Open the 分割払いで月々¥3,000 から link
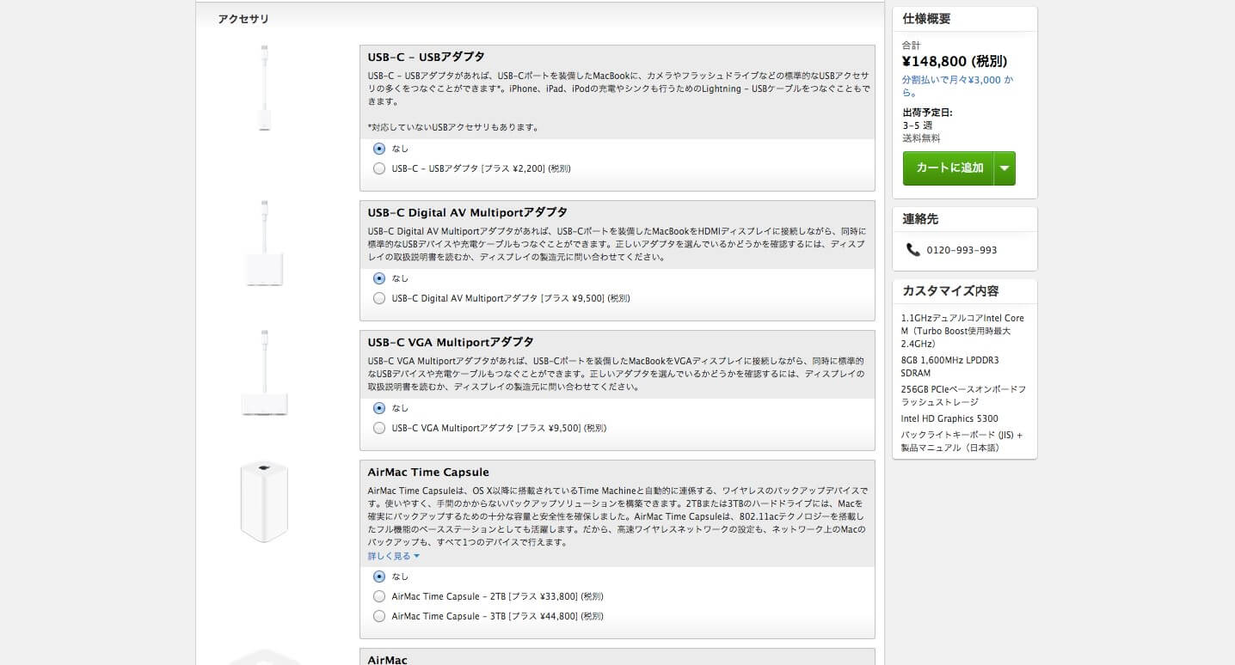The height and width of the screenshot is (665, 1235). [957, 86]
